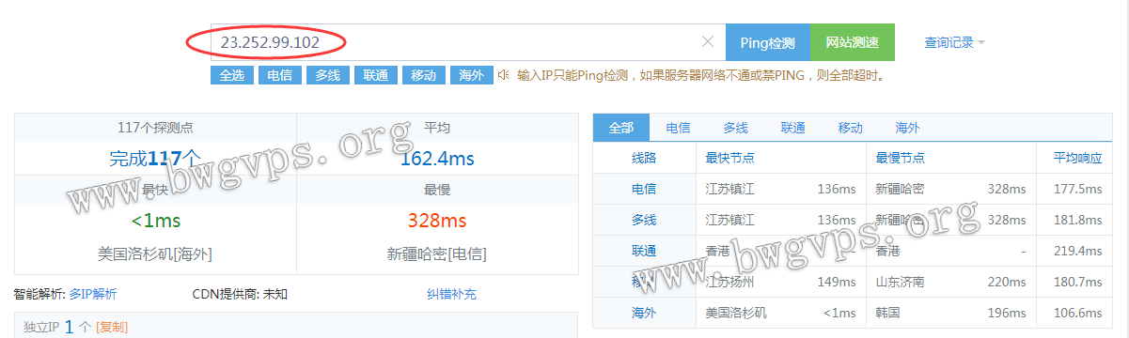This screenshot has height=338, width=1129.
Task: Clear the IP input with the X icon
Action: [x=708, y=41]
